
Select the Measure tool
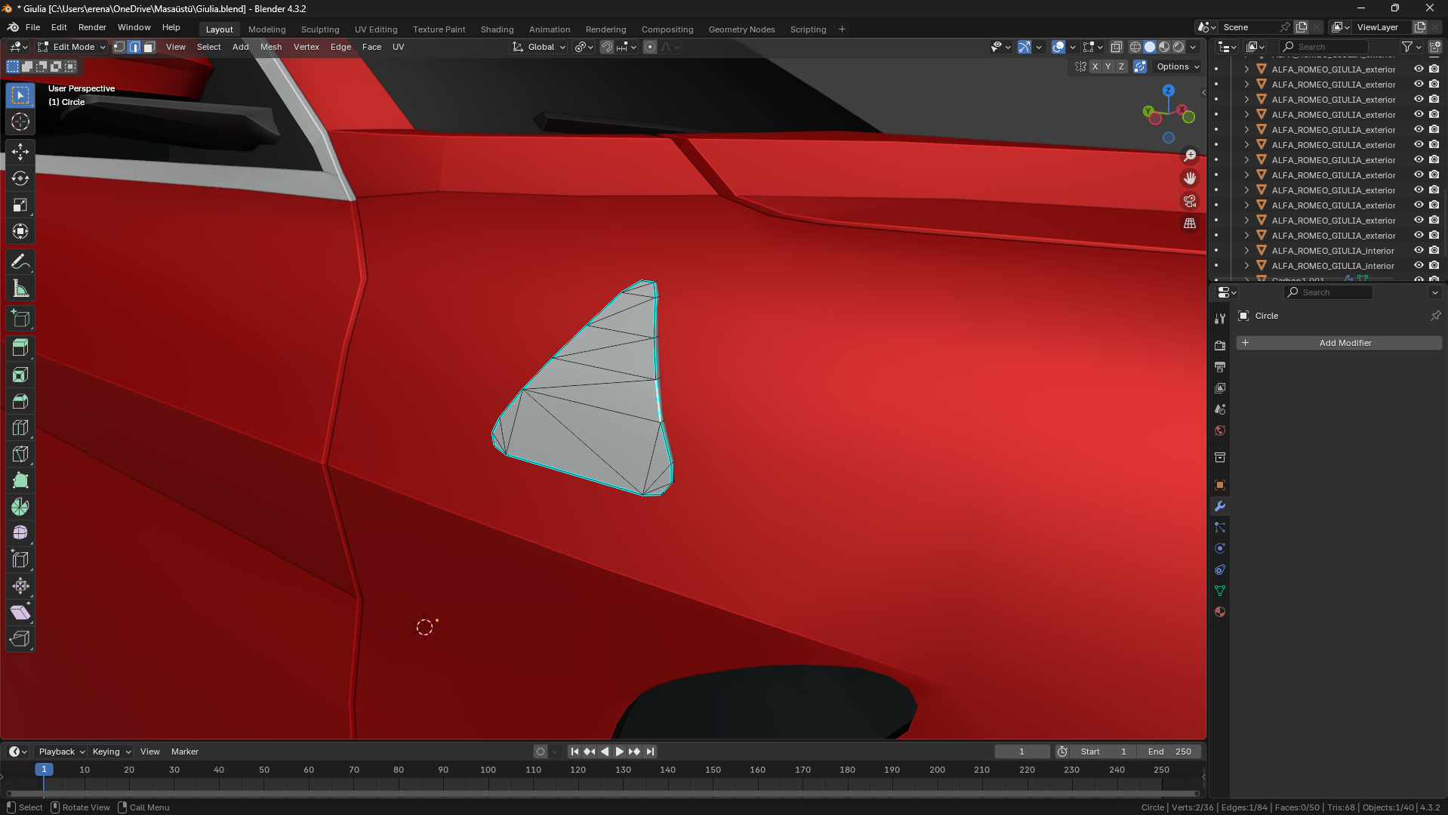(20, 289)
